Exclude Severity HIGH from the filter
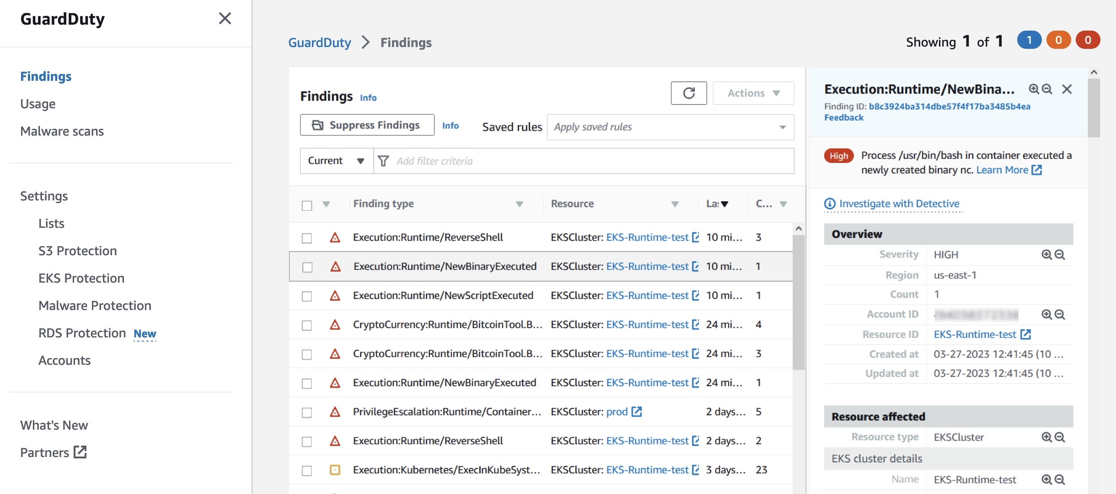Image resolution: width=1116 pixels, height=494 pixels. pos(1060,255)
